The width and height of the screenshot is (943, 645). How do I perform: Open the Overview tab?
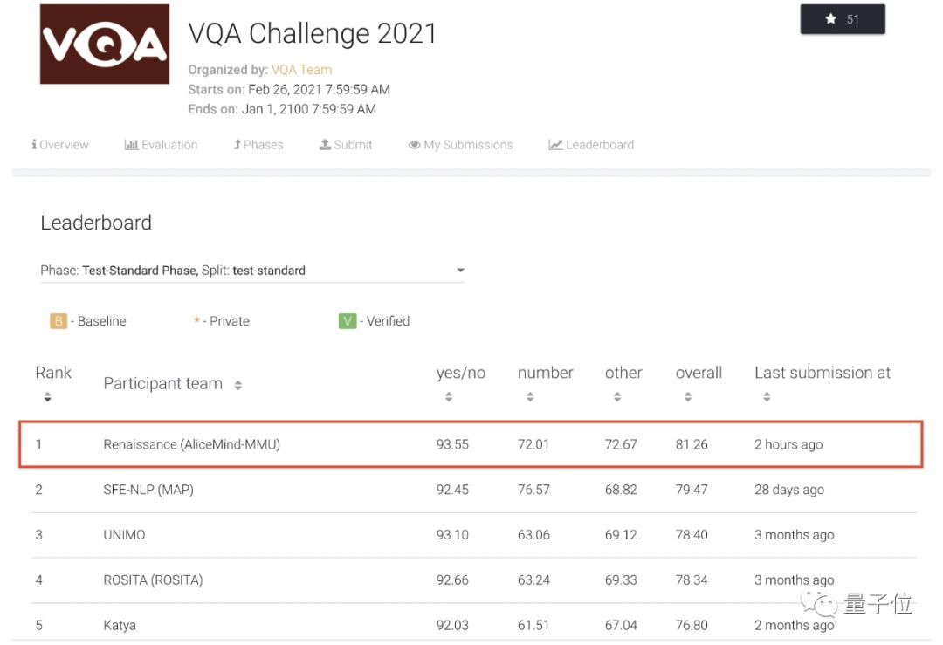coord(60,145)
